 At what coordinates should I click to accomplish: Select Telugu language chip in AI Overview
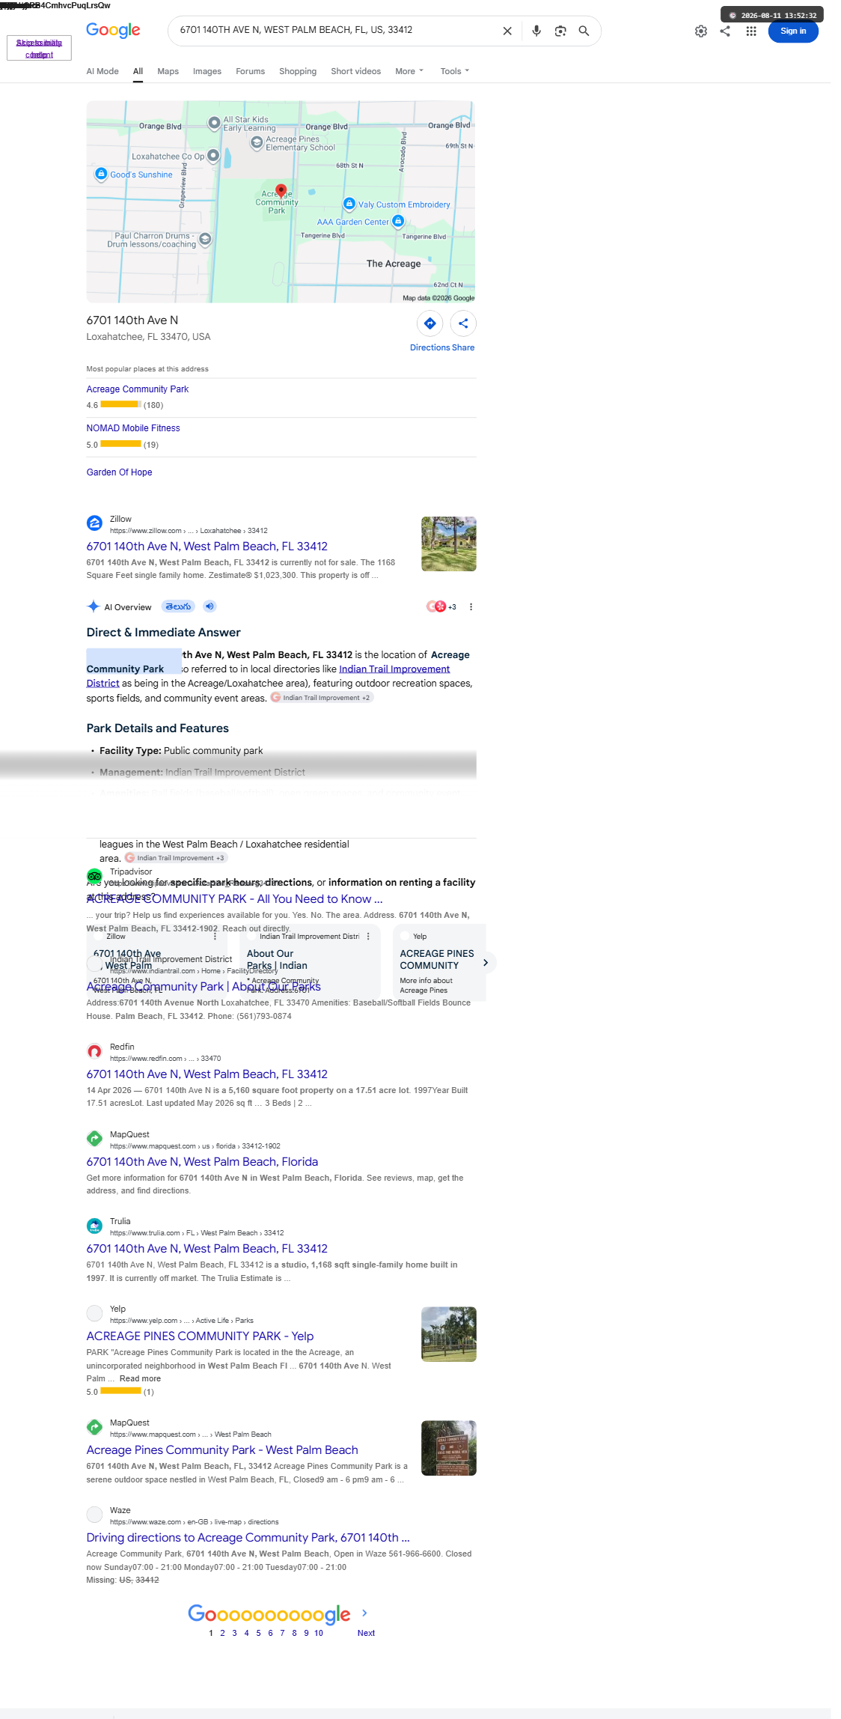coord(178,606)
